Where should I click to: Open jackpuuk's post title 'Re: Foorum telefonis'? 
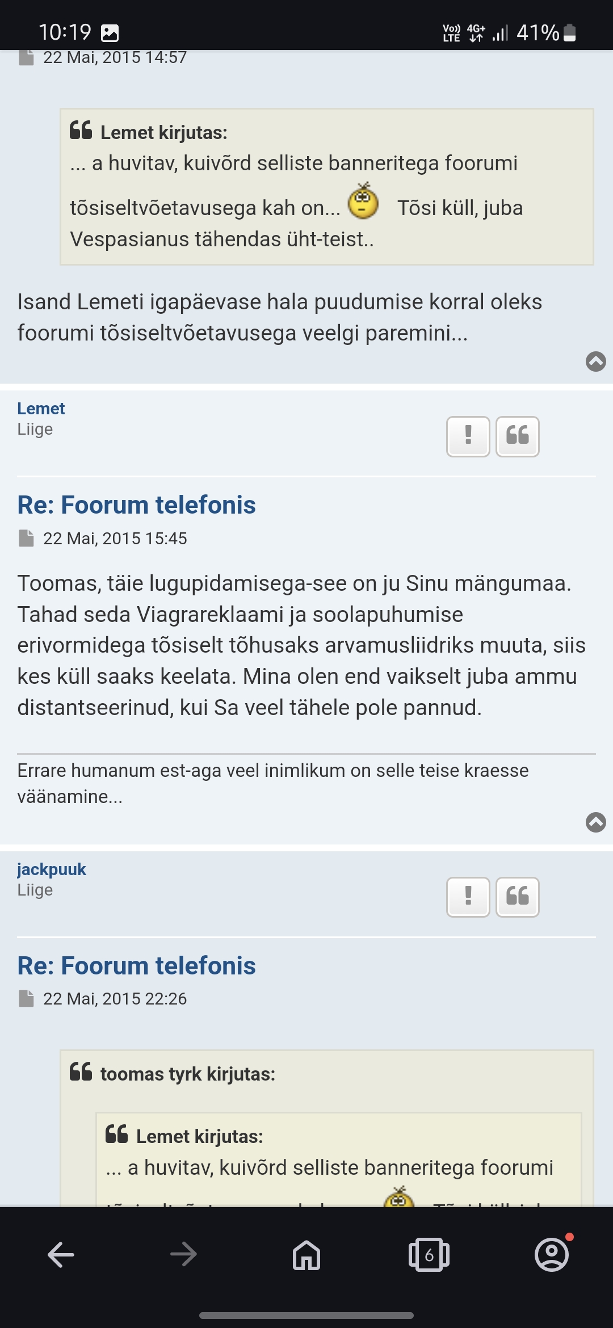point(136,966)
